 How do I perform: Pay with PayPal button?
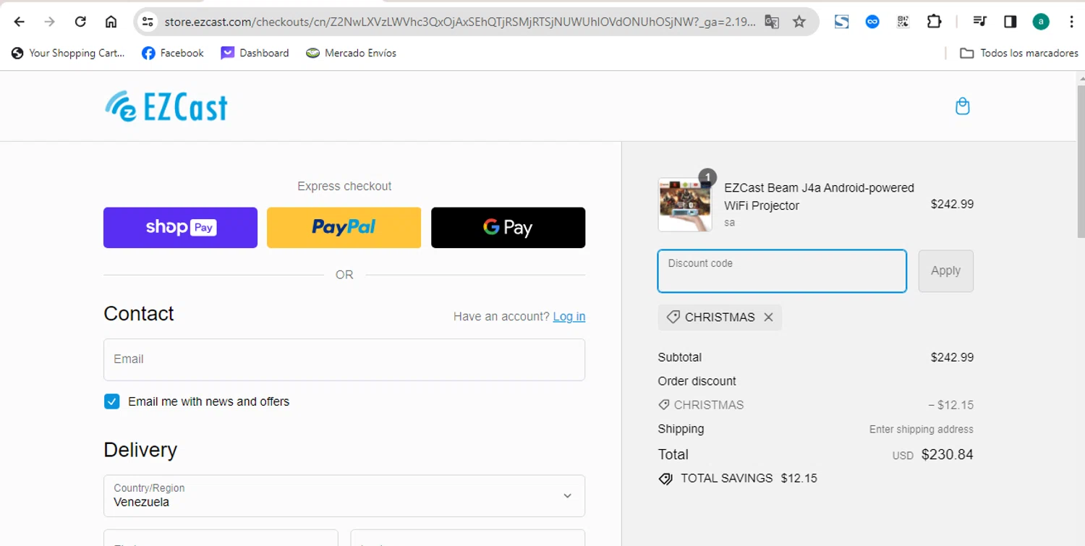pos(344,228)
